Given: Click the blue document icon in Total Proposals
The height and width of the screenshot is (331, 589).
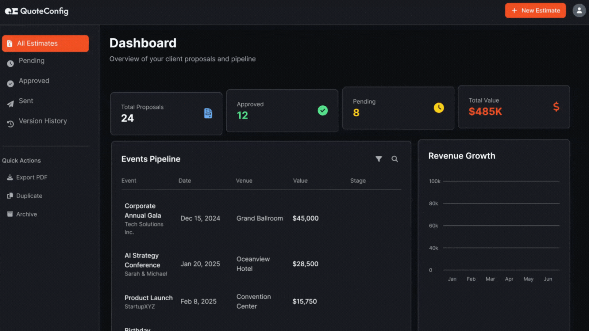Looking at the screenshot, I should (208, 113).
